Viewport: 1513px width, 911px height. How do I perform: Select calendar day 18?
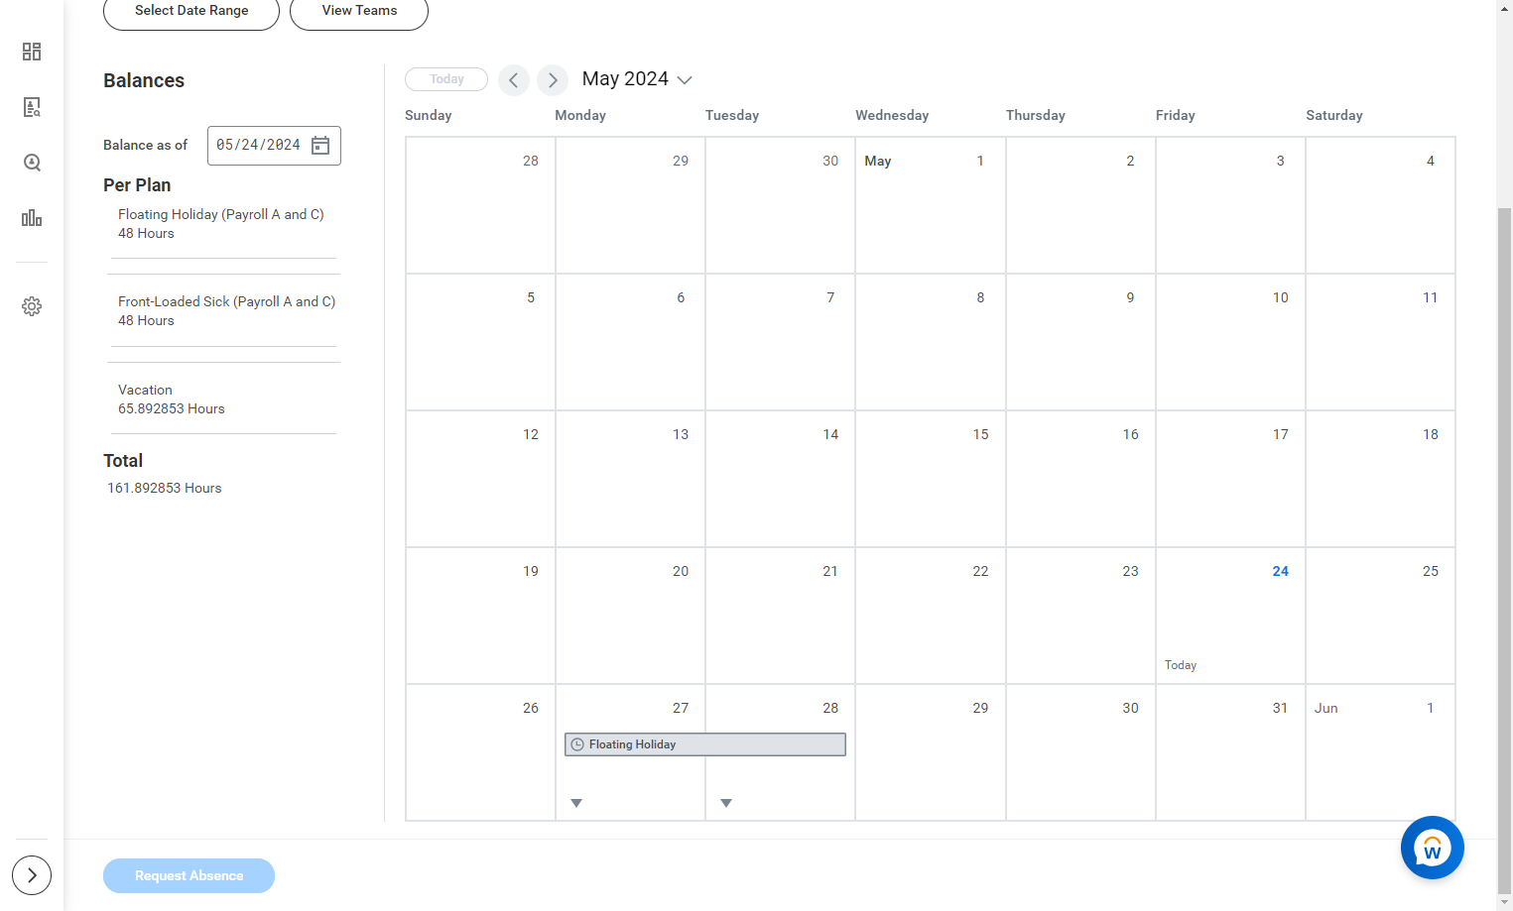click(x=1380, y=479)
